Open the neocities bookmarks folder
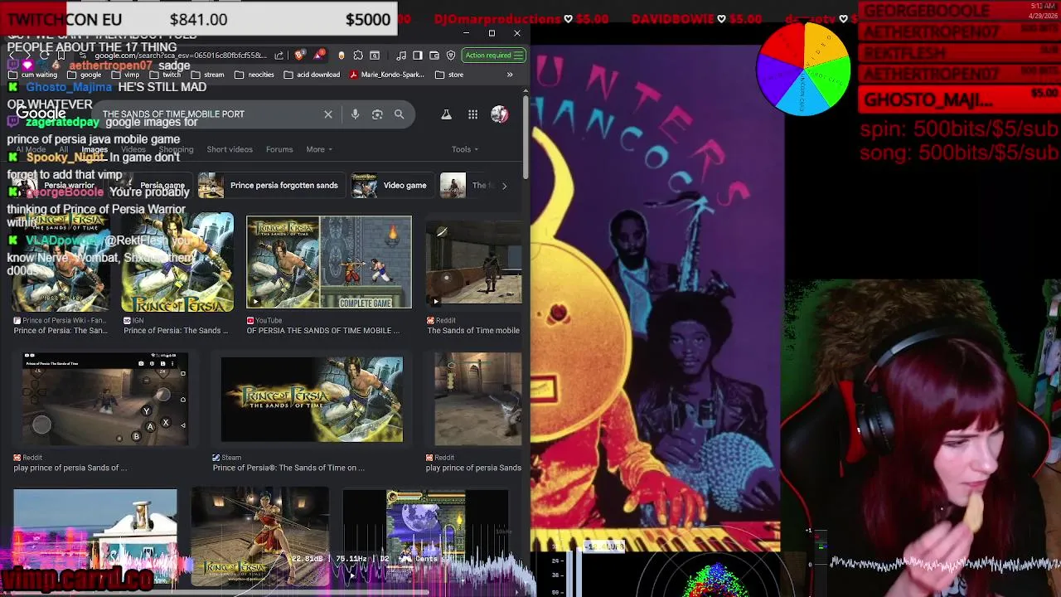 254,75
